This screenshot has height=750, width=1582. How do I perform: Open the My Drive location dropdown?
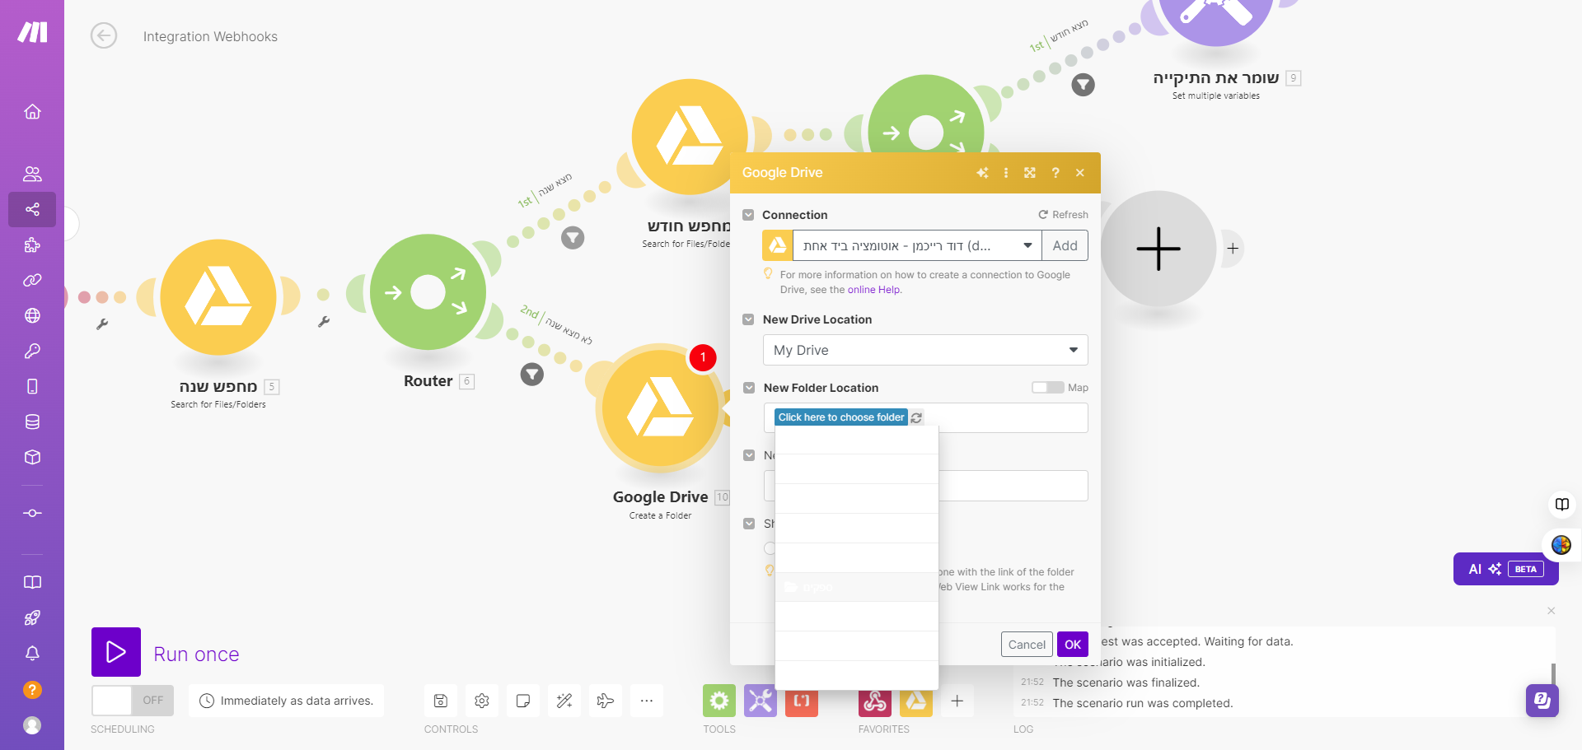point(925,350)
